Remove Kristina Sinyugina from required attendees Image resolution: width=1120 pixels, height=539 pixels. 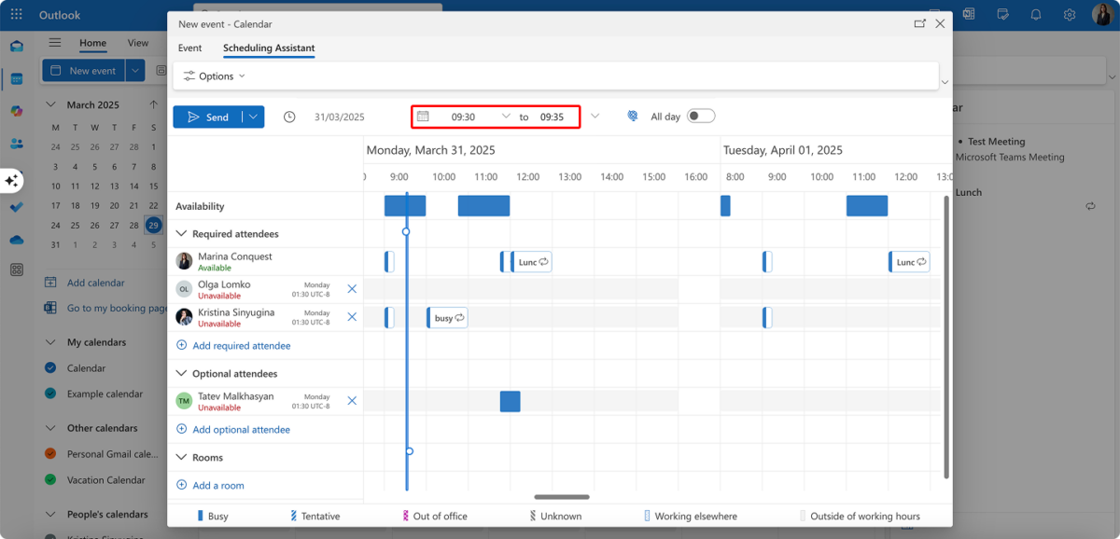[352, 316]
